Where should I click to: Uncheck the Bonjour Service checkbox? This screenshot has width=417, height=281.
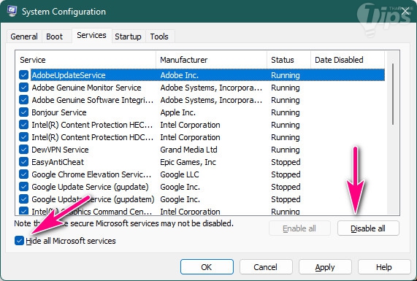click(23, 112)
